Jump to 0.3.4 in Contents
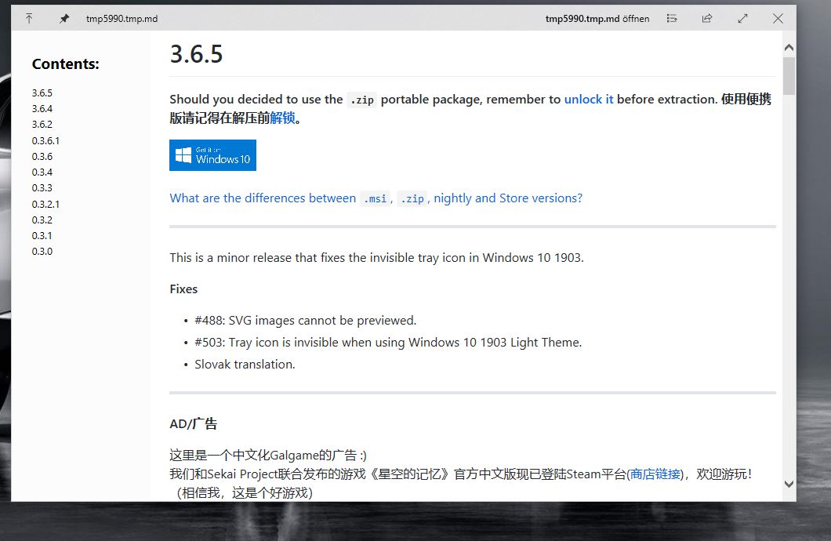Viewport: 831px width, 541px height. tap(42, 172)
